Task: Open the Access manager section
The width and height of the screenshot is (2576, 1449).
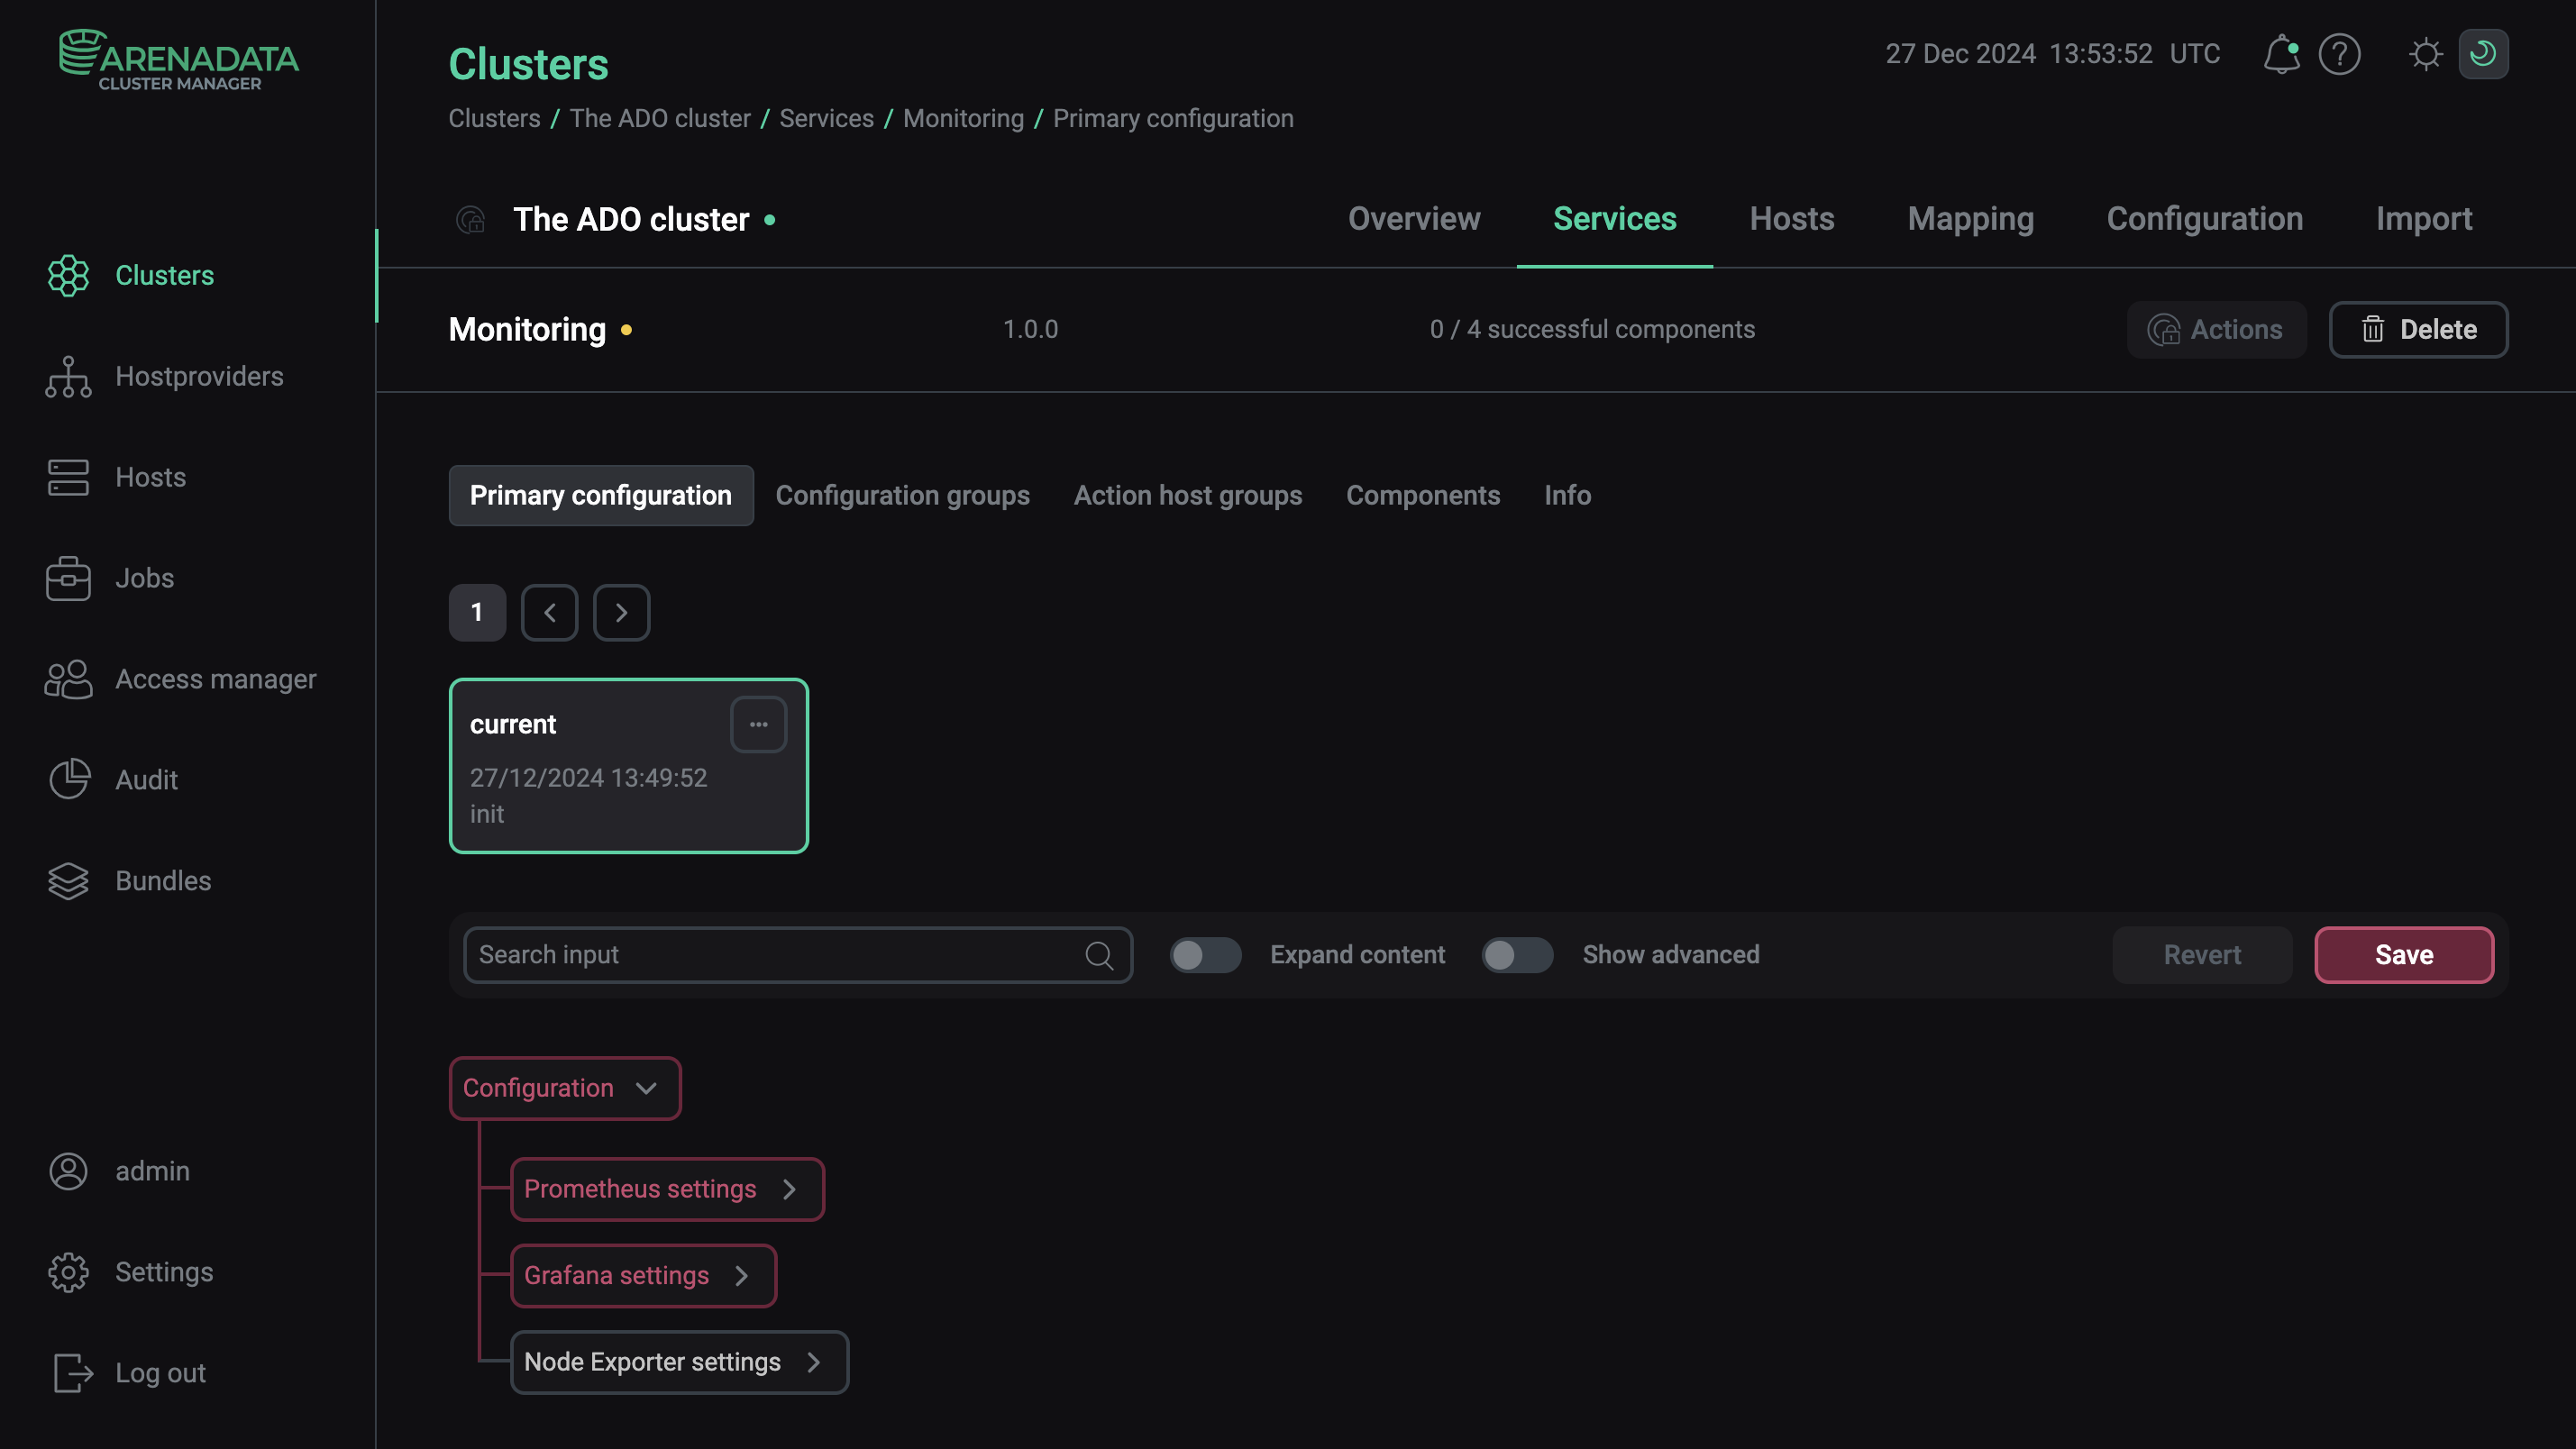Action: (x=215, y=679)
